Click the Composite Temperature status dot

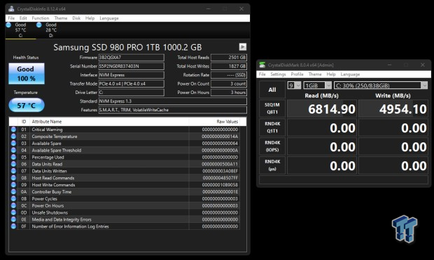click(13, 137)
